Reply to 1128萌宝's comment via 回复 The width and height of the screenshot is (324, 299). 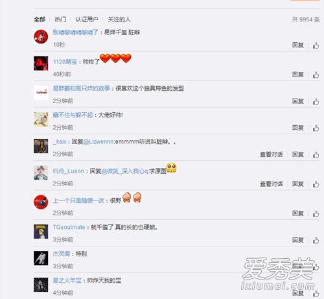coord(298,75)
